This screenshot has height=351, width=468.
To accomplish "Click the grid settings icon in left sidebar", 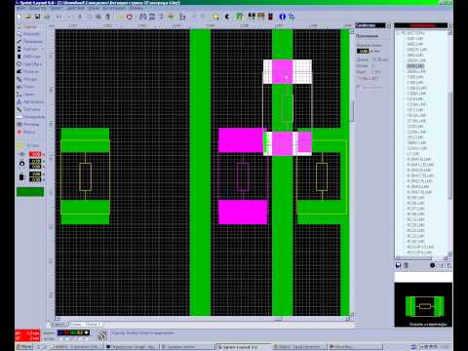I will click(x=20, y=145).
